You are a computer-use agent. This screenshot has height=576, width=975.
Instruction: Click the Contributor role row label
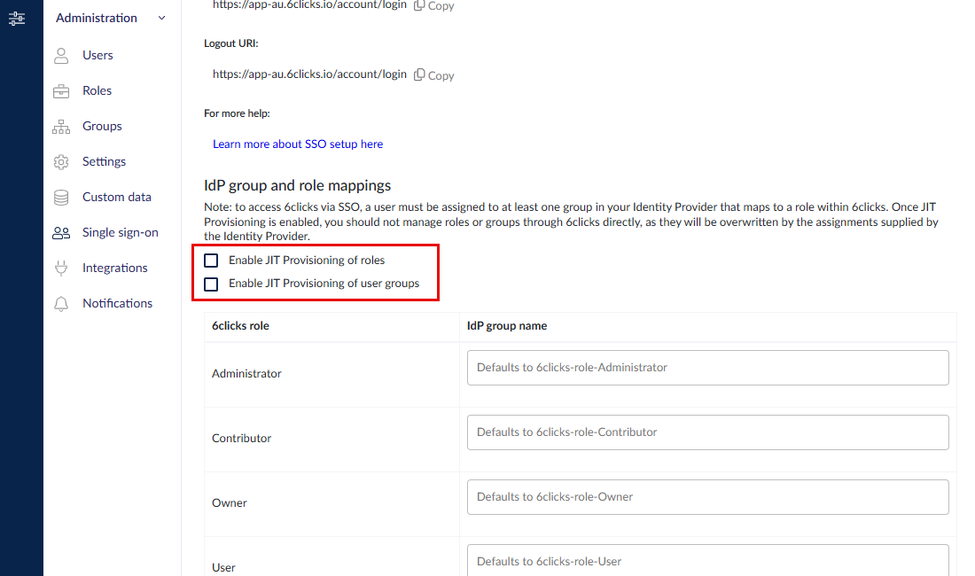click(241, 438)
